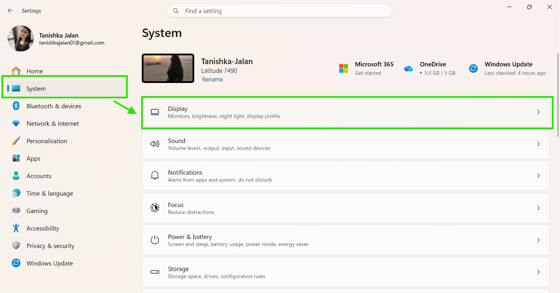The image size is (560, 293).
Task: Open the Apps section
Action: pyautogui.click(x=68, y=159)
